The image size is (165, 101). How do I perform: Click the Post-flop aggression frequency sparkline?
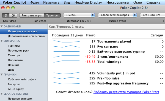[67, 83]
